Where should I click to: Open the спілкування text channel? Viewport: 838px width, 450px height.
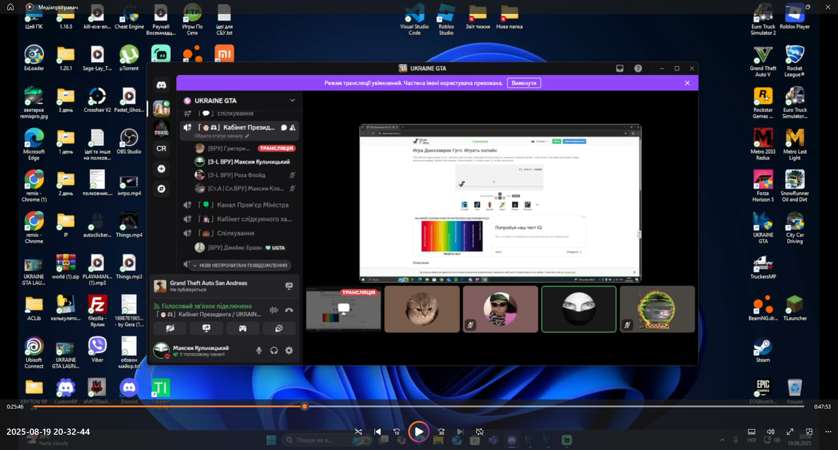(x=240, y=113)
